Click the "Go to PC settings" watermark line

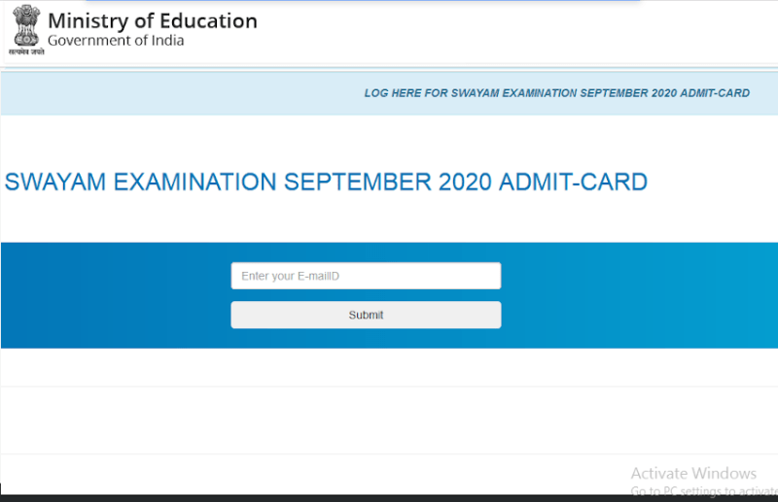pyautogui.click(x=702, y=490)
